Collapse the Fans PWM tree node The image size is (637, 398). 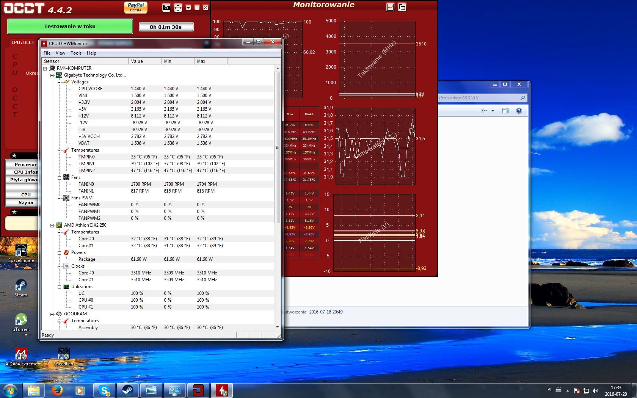60,198
